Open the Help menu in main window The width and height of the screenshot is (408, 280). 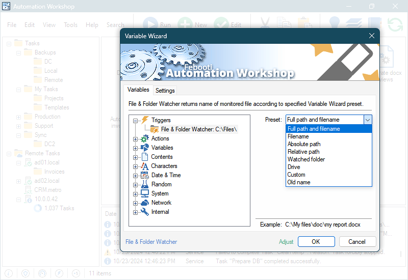click(92, 25)
